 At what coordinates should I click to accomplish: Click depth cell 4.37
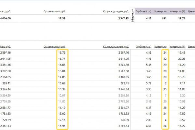pyautogui.click(x=149, y=108)
